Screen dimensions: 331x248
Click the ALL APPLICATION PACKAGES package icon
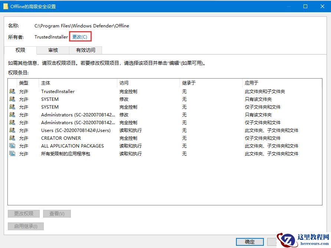coord(12,146)
